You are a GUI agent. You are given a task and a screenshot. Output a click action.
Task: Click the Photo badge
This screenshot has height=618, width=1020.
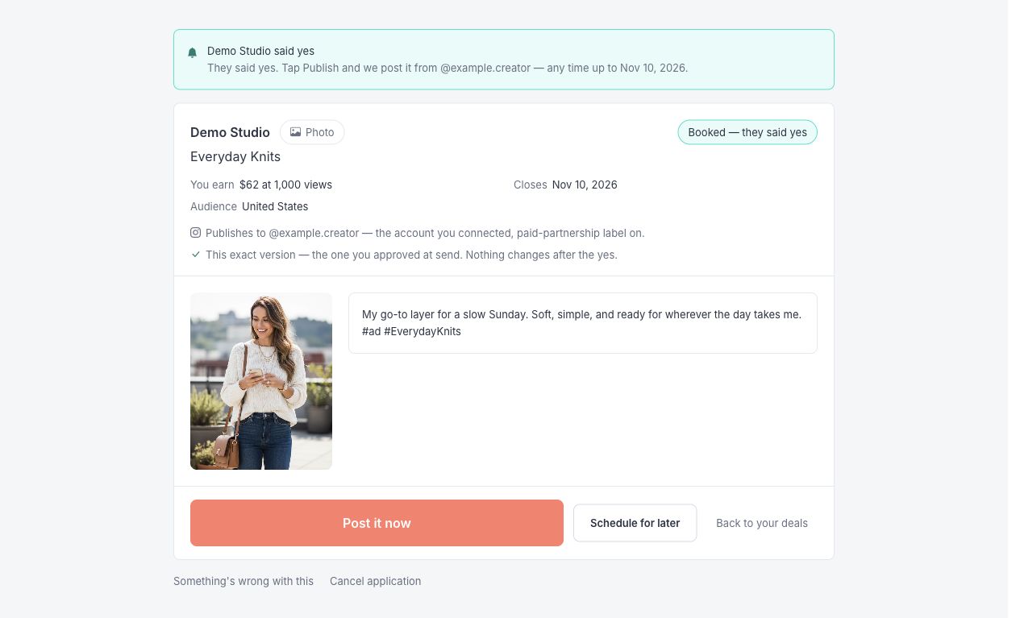(312, 132)
